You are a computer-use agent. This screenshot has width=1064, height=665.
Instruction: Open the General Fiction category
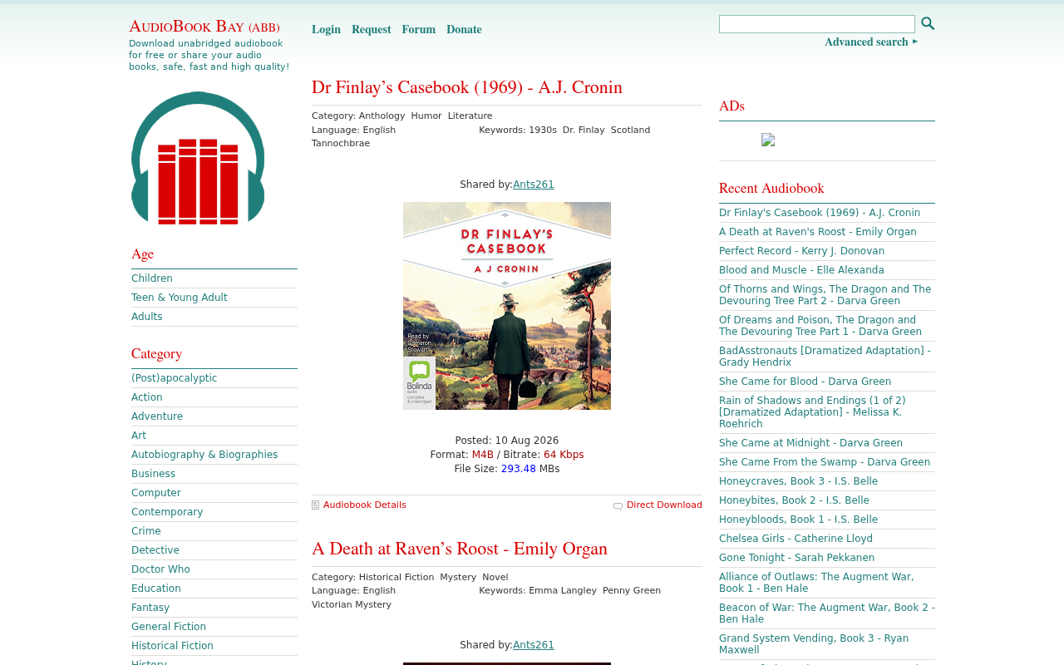169,627
